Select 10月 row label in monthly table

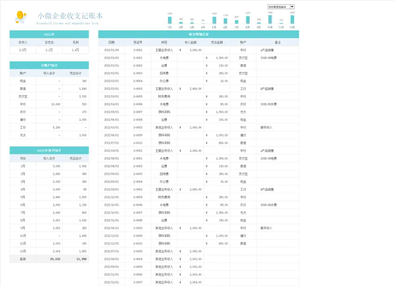[x=23, y=236]
